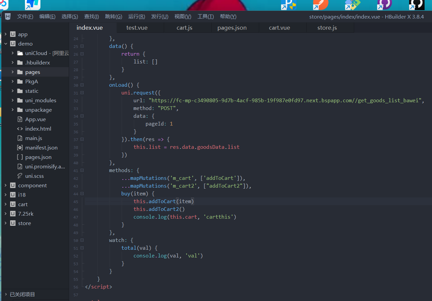The width and height of the screenshot is (432, 301).
Task: Fold the watch block at line 50
Action: pos(82,240)
